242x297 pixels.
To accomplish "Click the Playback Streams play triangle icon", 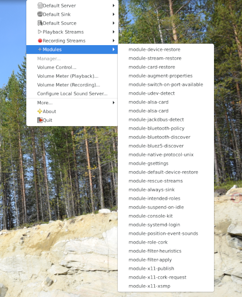I will (x=40, y=32).
